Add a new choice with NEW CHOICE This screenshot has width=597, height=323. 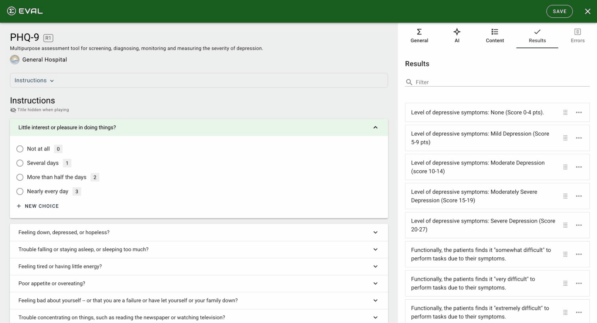point(38,206)
